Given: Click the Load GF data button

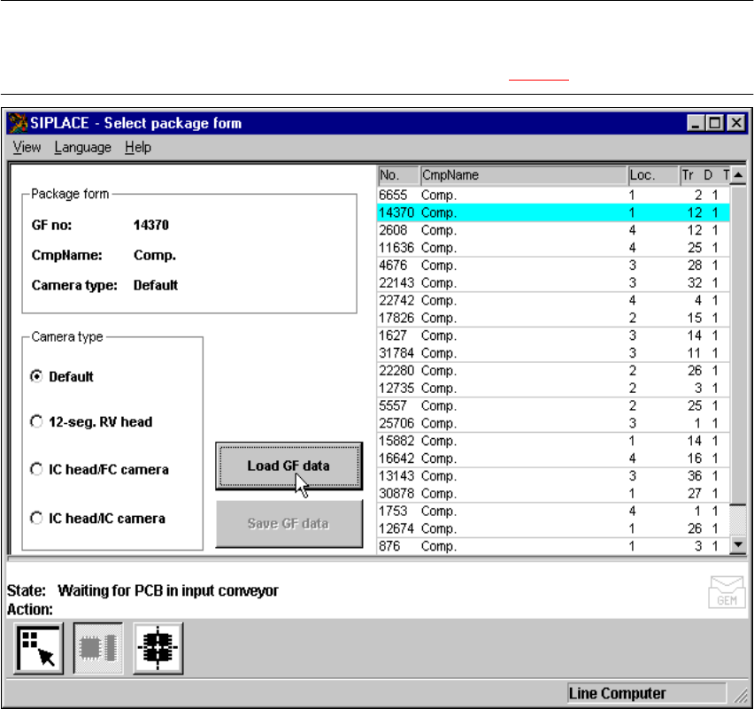Looking at the screenshot, I should tap(289, 466).
